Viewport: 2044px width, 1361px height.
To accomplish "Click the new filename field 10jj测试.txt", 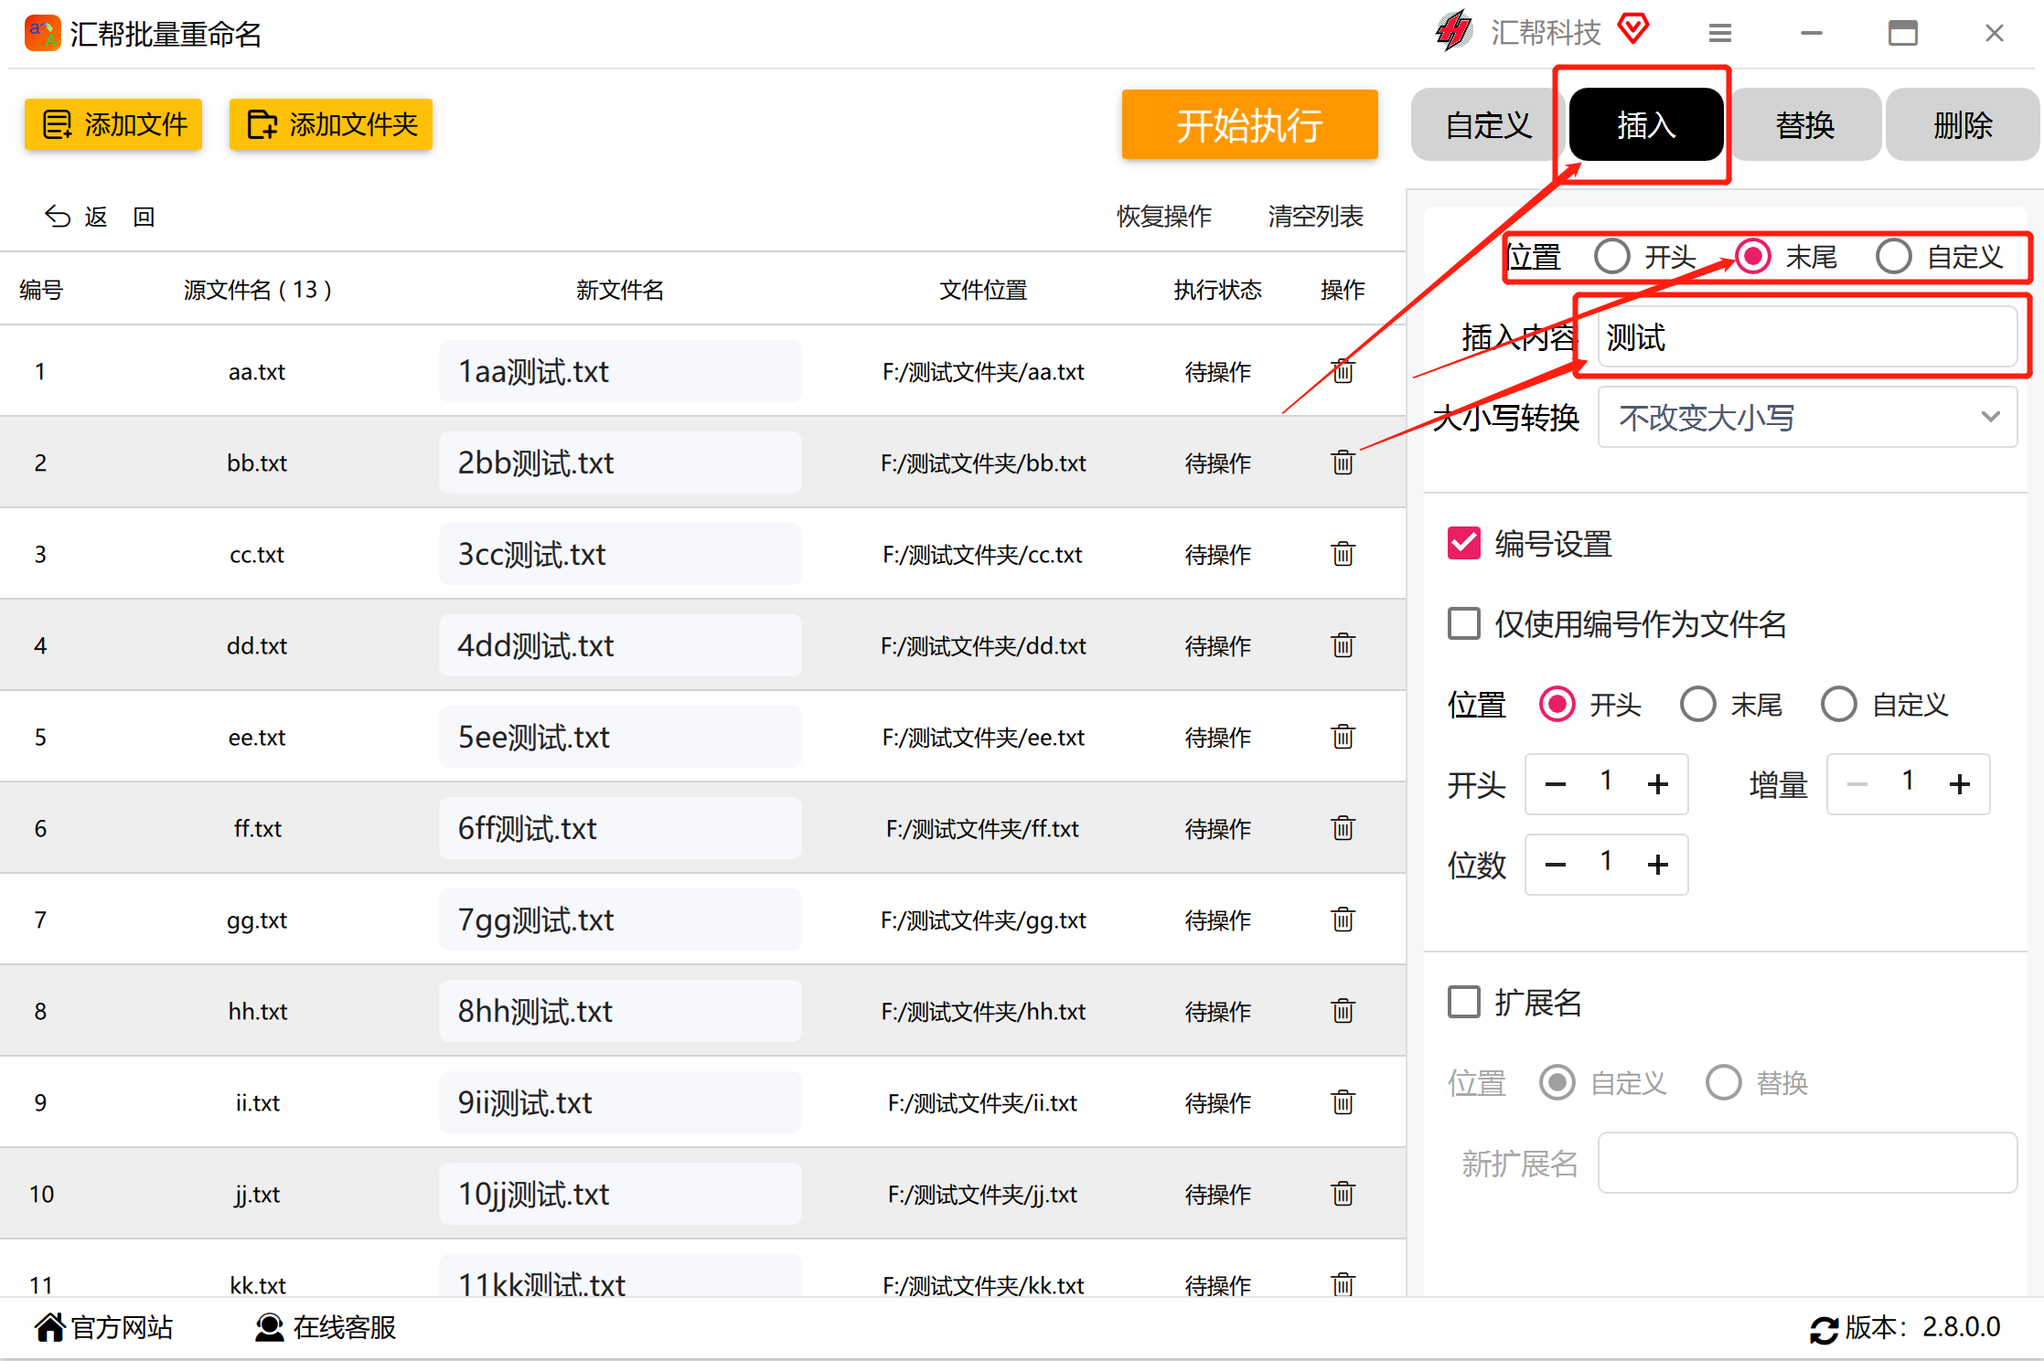I will coord(620,1194).
